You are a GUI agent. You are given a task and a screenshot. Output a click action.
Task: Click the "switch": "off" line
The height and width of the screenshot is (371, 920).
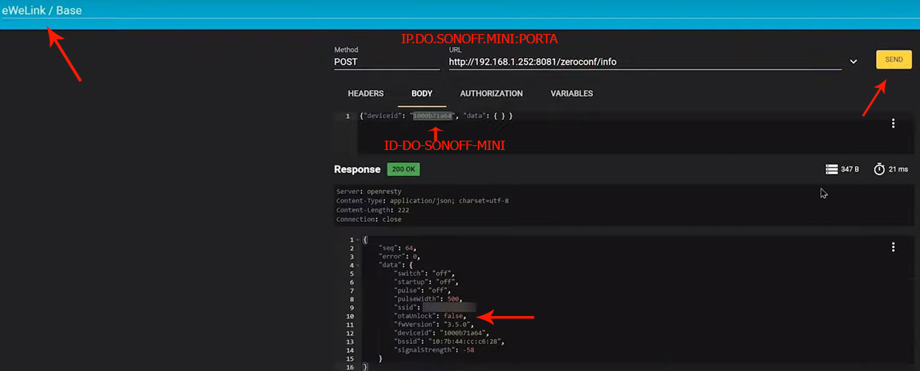click(x=424, y=274)
